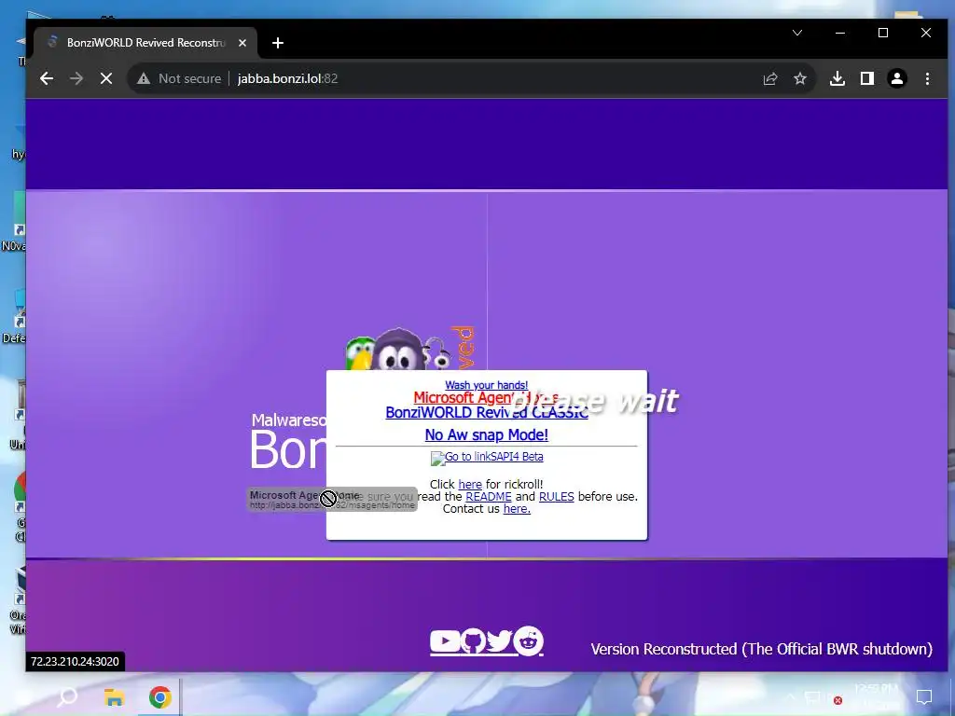Close the BonziWORLD Revived tab
955x716 pixels.
242,43
